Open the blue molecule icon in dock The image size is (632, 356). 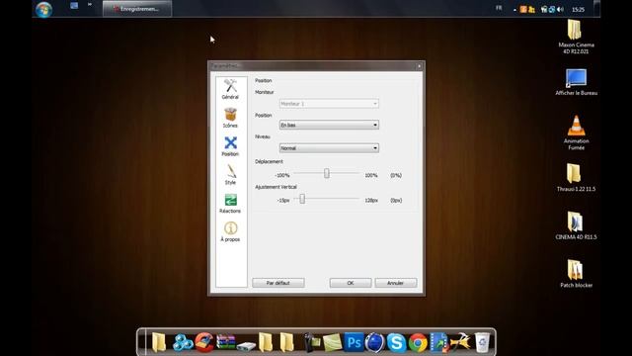[x=183, y=342]
